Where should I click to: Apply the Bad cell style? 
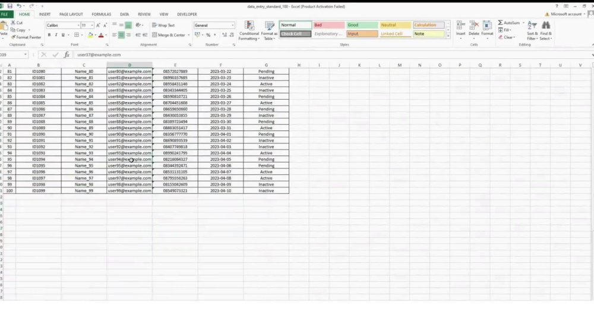(328, 25)
